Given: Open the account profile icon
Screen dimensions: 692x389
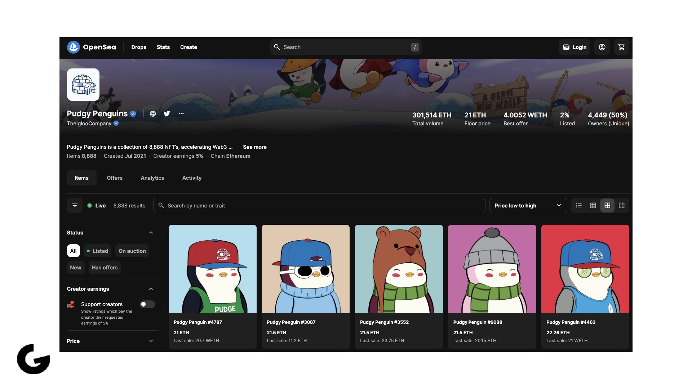Looking at the screenshot, I should [602, 47].
